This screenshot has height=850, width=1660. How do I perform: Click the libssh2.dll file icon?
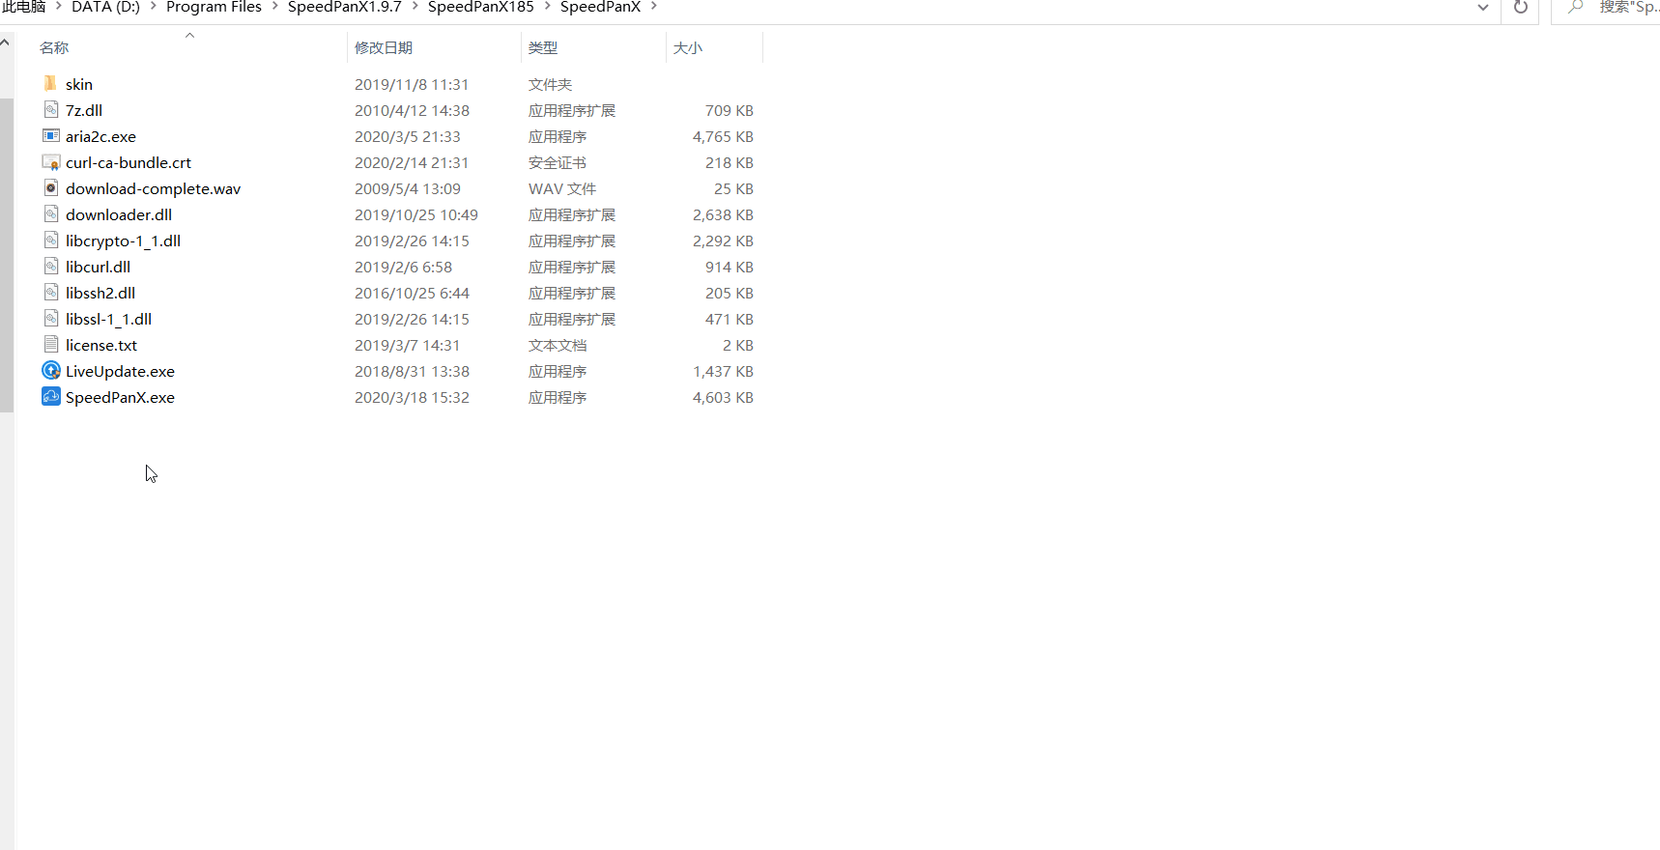pos(51,292)
